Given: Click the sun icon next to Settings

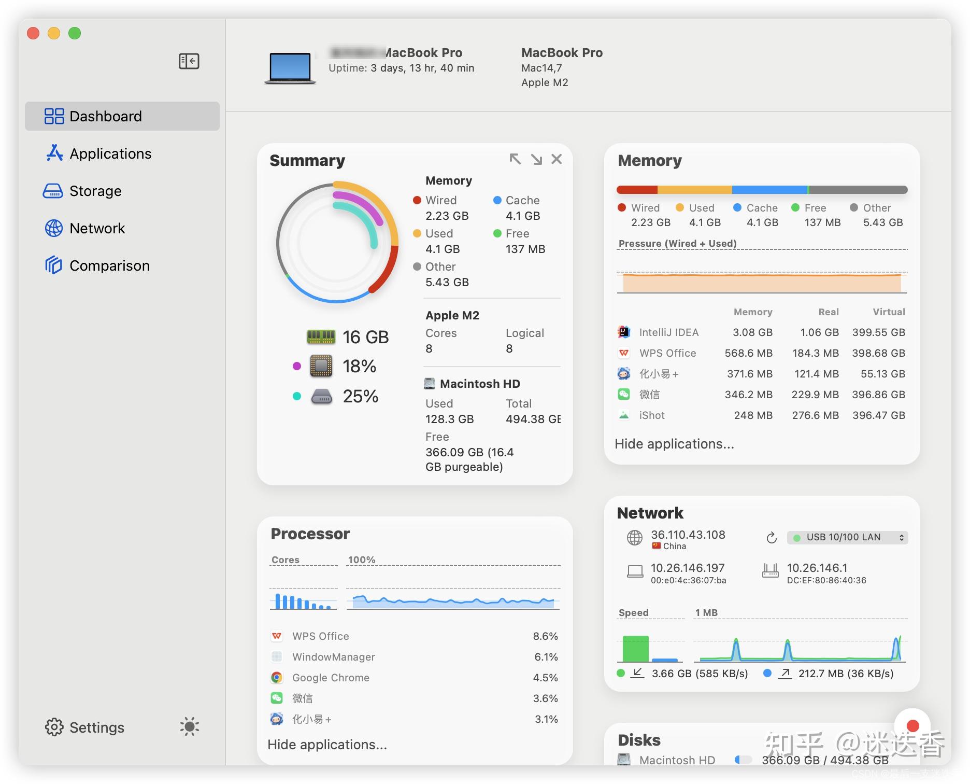Looking at the screenshot, I should (190, 727).
